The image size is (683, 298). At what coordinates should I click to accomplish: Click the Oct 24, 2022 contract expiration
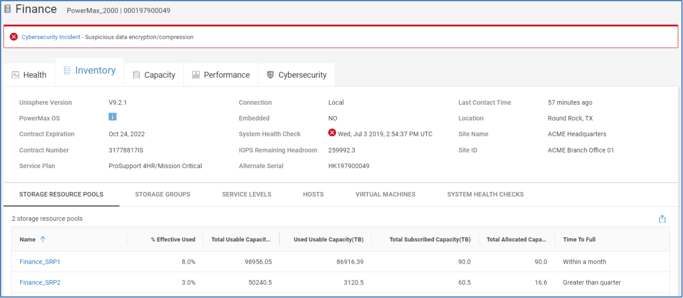(x=127, y=134)
